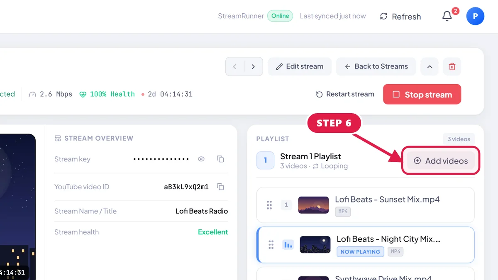The width and height of the screenshot is (498, 280).
Task: Click the YouTube video ID aB3kL9xQ2m1
Action: coord(186,187)
